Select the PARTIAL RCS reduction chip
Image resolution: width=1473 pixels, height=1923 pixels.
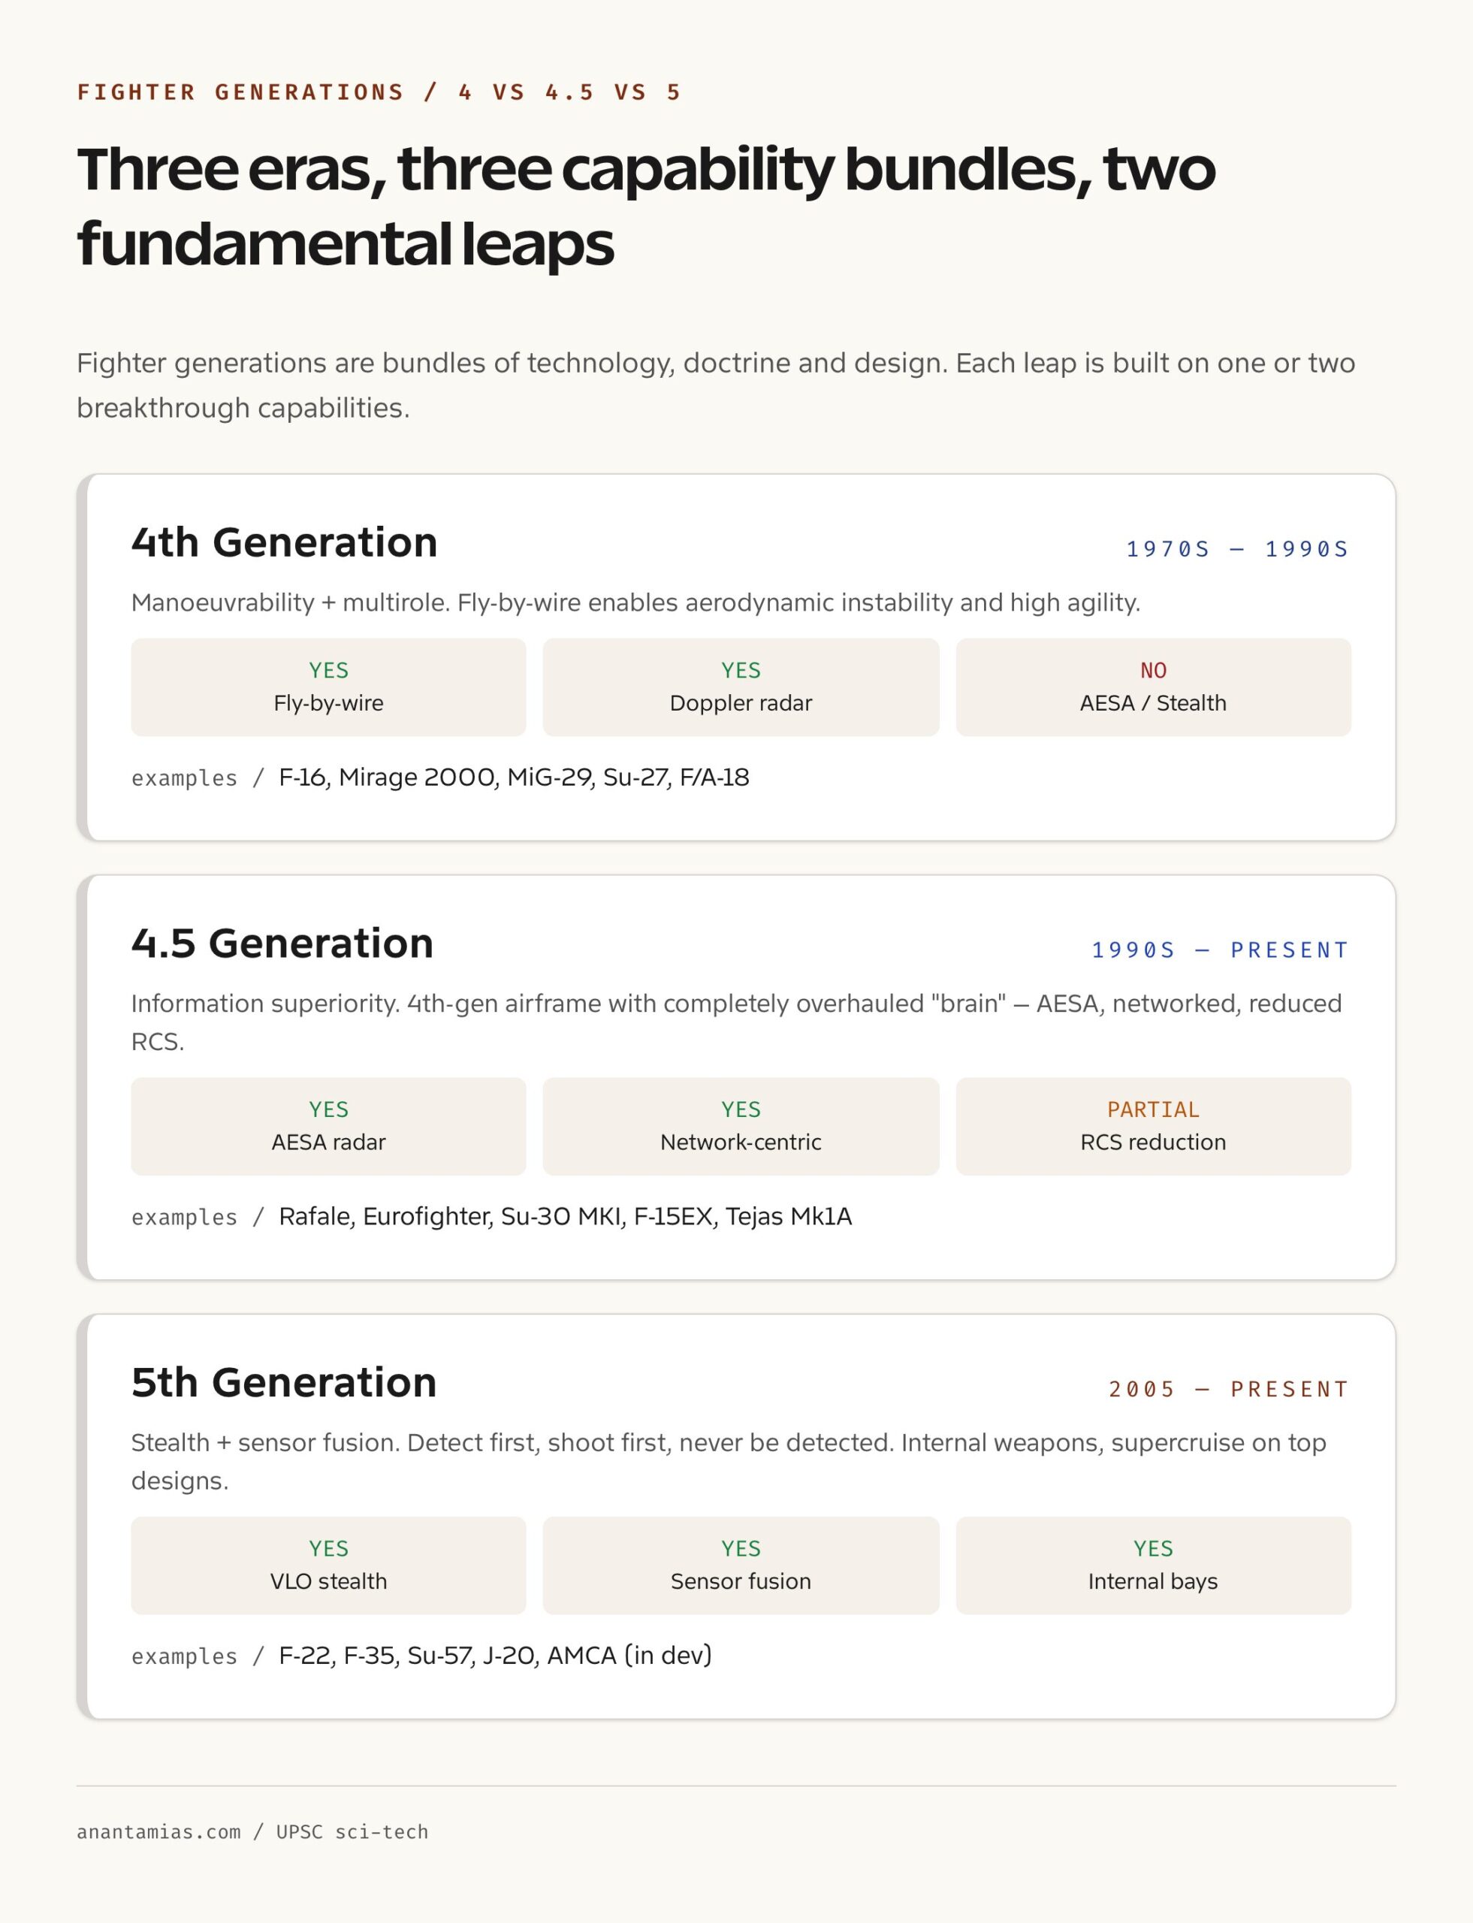[x=1153, y=1126]
